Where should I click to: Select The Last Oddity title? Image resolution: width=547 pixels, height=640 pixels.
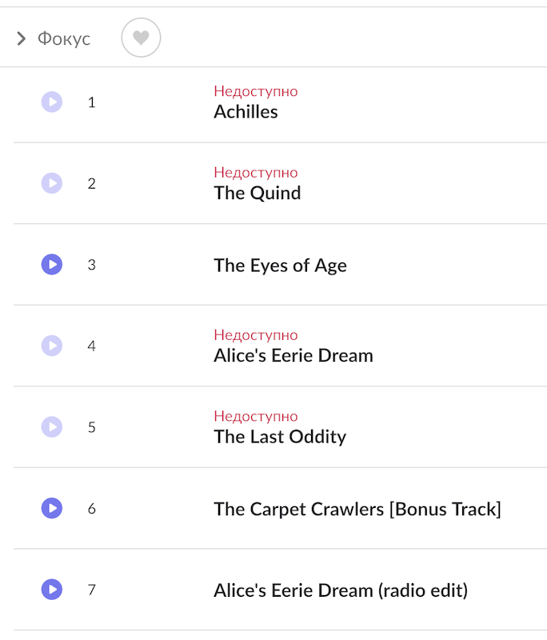point(279,437)
